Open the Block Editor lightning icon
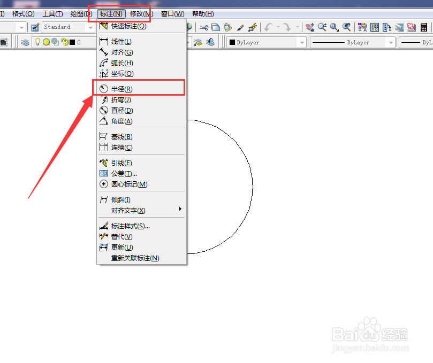The image size is (433, 363). 253,27
